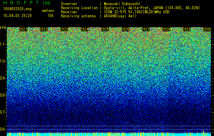
Task: Click the Receiving antenna label
Action: point(78,16)
